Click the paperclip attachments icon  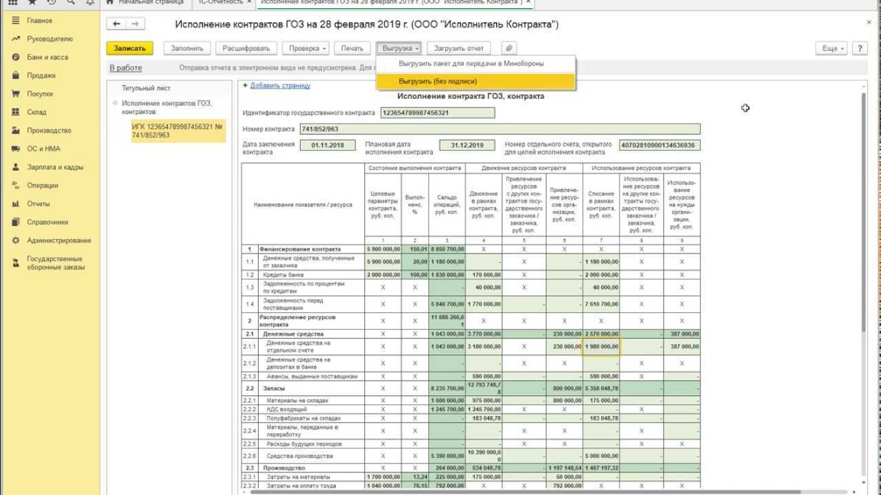click(508, 48)
